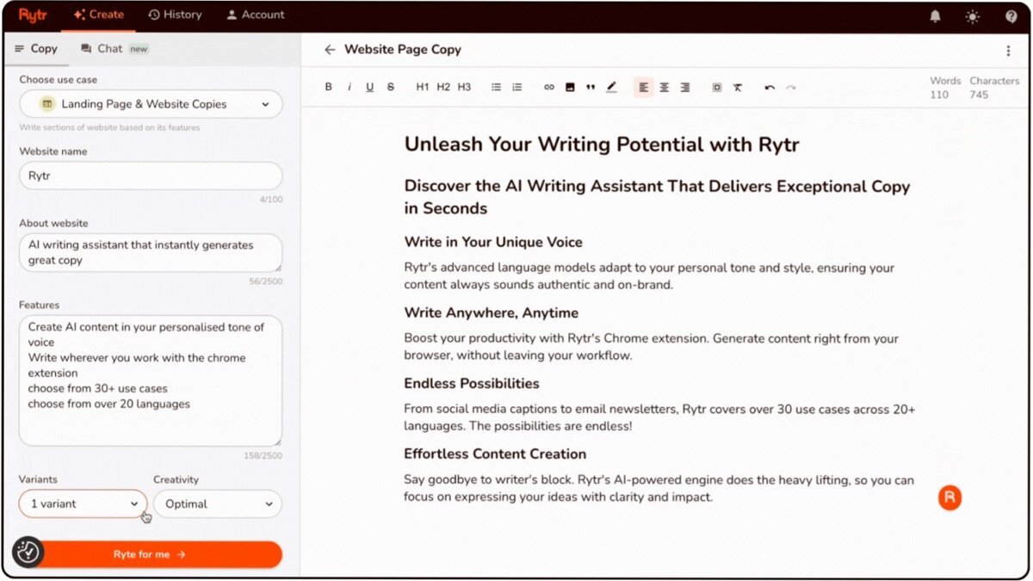
Task: Open the Creativity dropdown
Action: click(218, 504)
